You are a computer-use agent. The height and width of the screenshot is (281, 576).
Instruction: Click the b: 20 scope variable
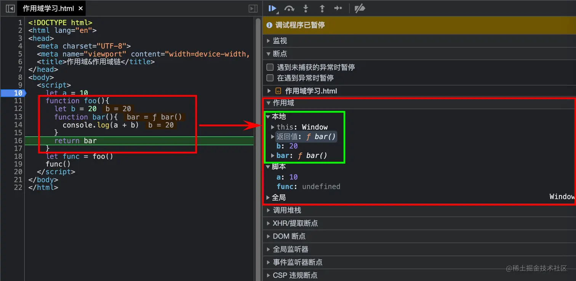pyautogui.click(x=287, y=146)
